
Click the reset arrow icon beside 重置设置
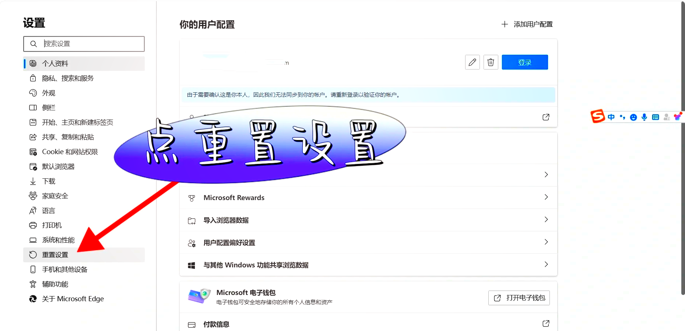point(33,255)
